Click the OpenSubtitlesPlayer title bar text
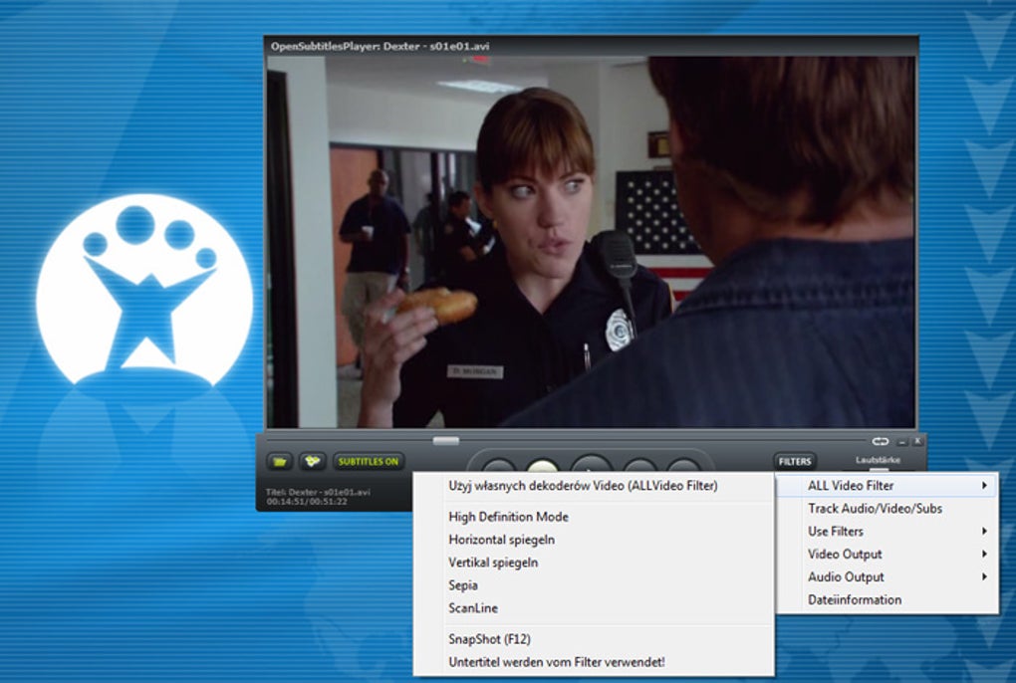The image size is (1016, 683). pos(380,46)
